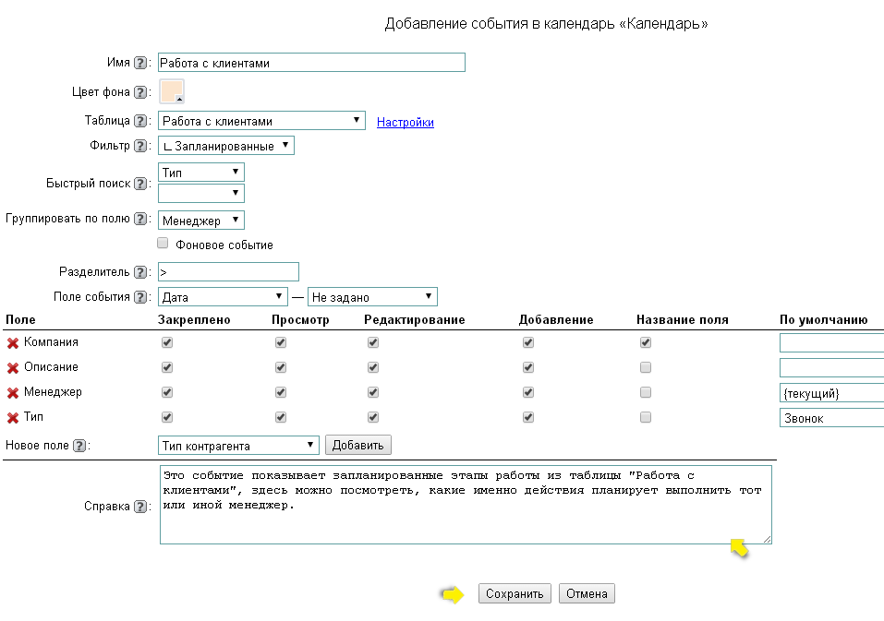Delete the Тип field with red cross
Screen dimensions: 884x621
point(13,418)
